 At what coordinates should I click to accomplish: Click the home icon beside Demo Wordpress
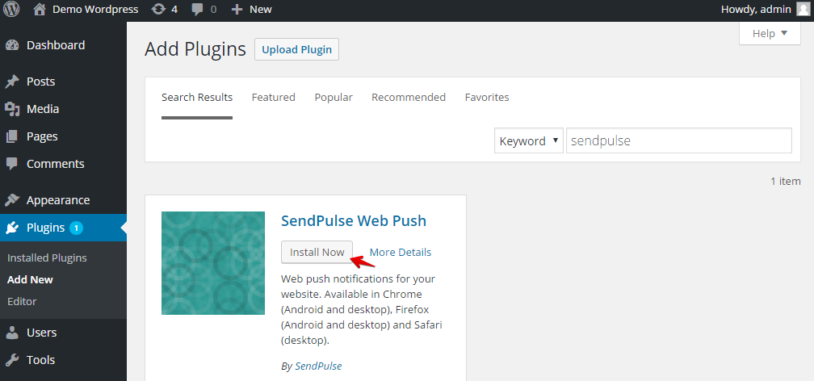pos(40,10)
